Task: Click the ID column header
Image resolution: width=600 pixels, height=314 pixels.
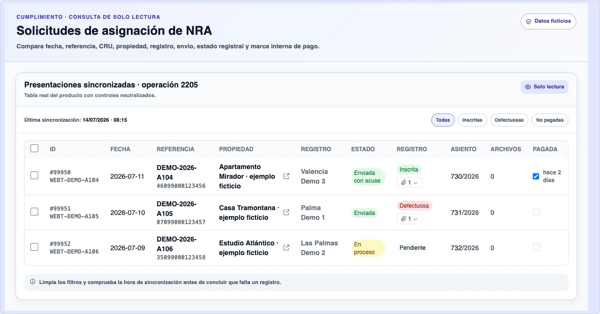Action: tap(53, 149)
